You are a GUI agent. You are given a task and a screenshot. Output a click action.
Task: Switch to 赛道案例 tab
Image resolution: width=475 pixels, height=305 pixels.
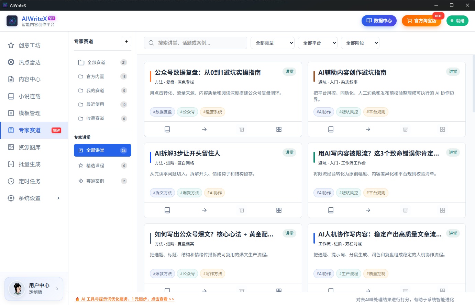(x=102, y=181)
